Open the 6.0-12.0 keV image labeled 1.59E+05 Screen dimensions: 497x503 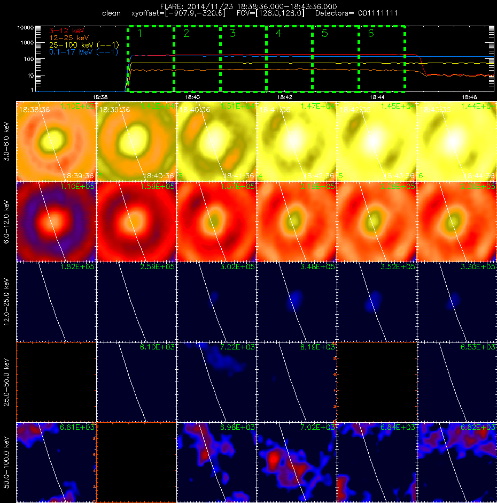(136, 222)
